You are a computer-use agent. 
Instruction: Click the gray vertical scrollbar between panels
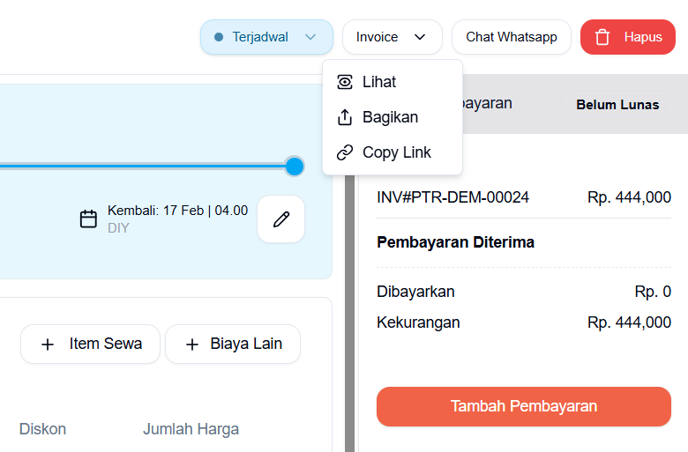349,308
